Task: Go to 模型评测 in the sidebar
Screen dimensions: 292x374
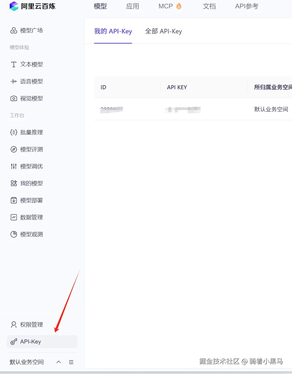Action: coord(32,149)
